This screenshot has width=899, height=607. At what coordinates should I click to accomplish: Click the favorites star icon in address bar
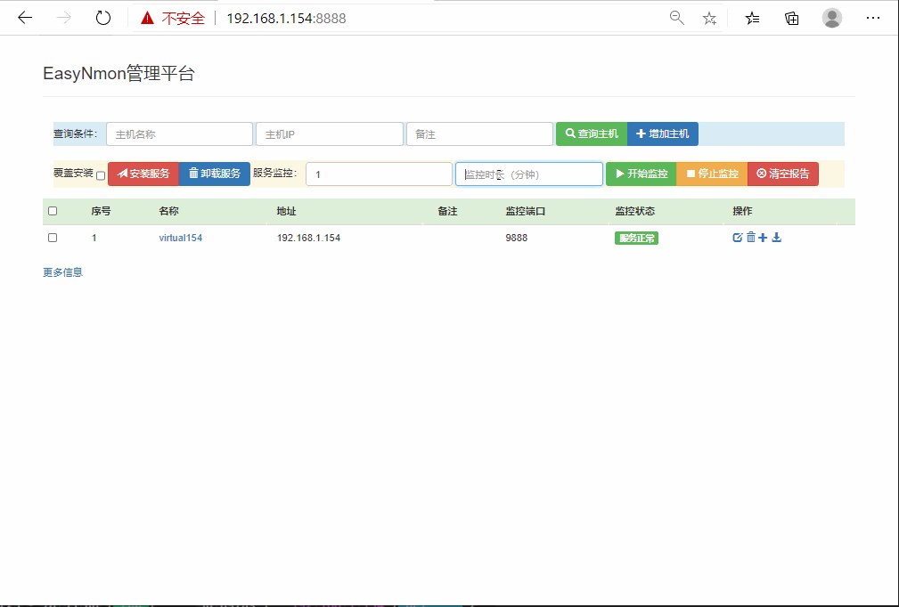pyautogui.click(x=709, y=19)
